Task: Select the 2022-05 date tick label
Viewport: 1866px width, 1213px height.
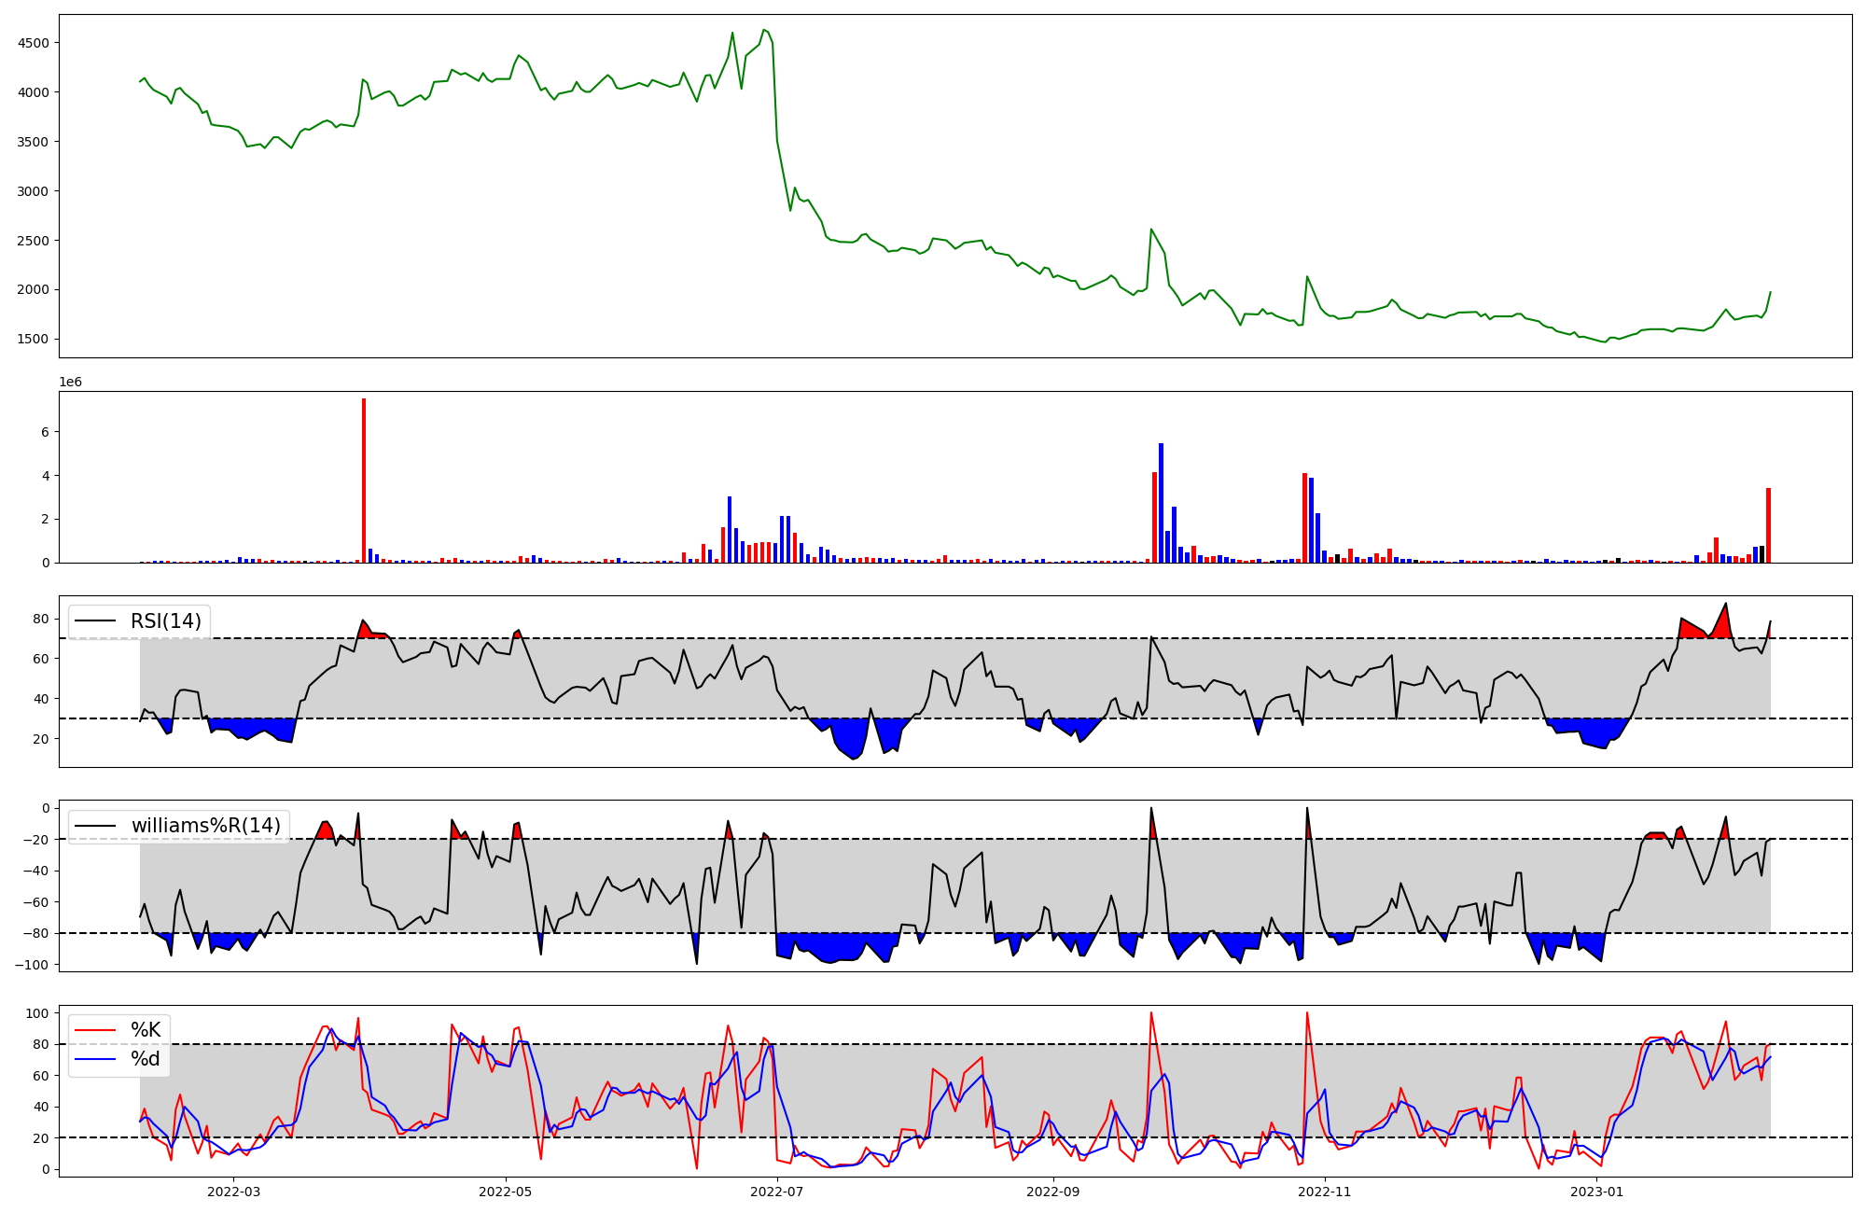Action: coord(505,1192)
